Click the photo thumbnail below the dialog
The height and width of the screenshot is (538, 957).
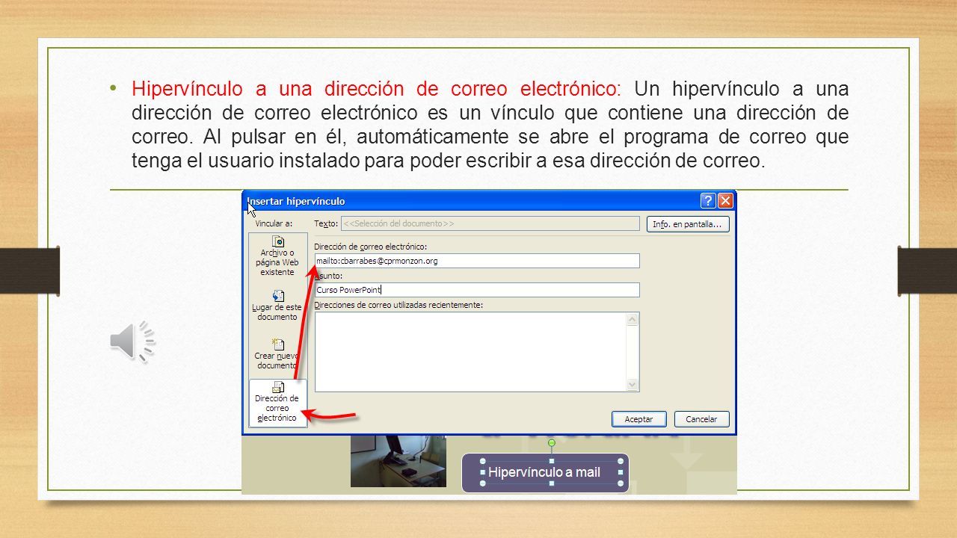tap(399, 461)
